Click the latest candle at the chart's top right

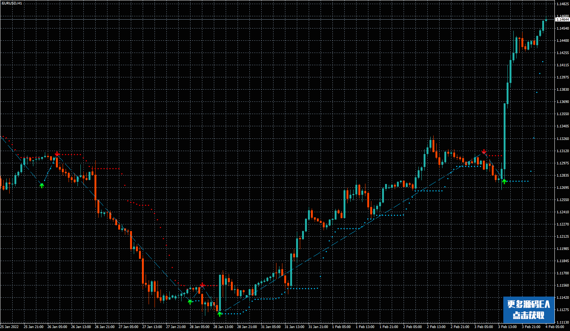click(x=546, y=20)
